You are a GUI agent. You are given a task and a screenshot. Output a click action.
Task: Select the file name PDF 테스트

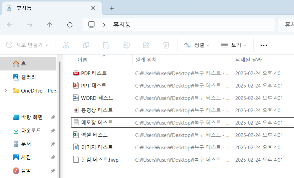pos(94,73)
